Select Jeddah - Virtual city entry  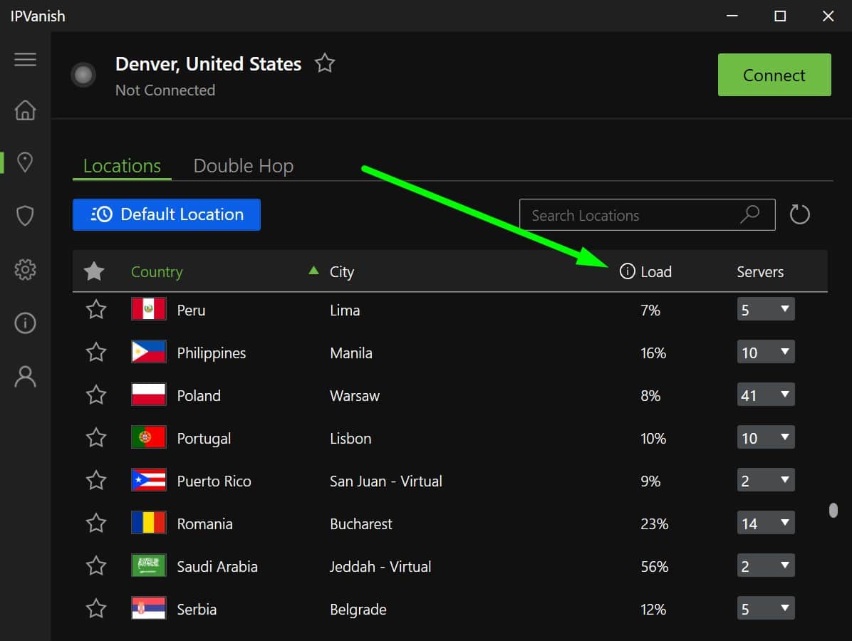click(x=380, y=567)
